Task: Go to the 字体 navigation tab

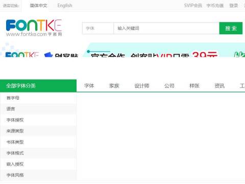Action: [x=89, y=86]
